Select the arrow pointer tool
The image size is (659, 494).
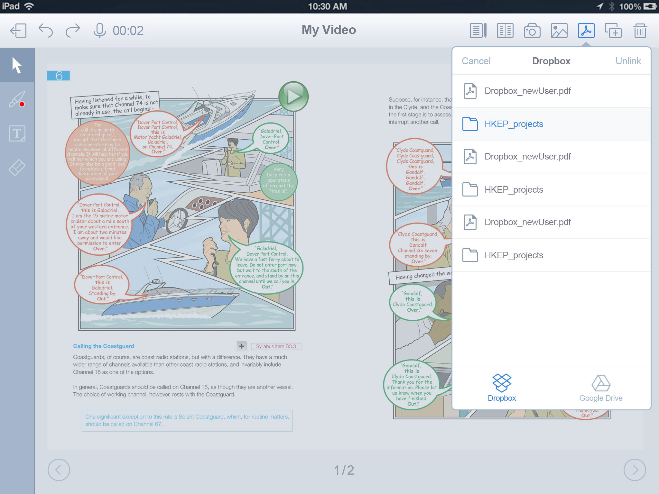(17, 65)
